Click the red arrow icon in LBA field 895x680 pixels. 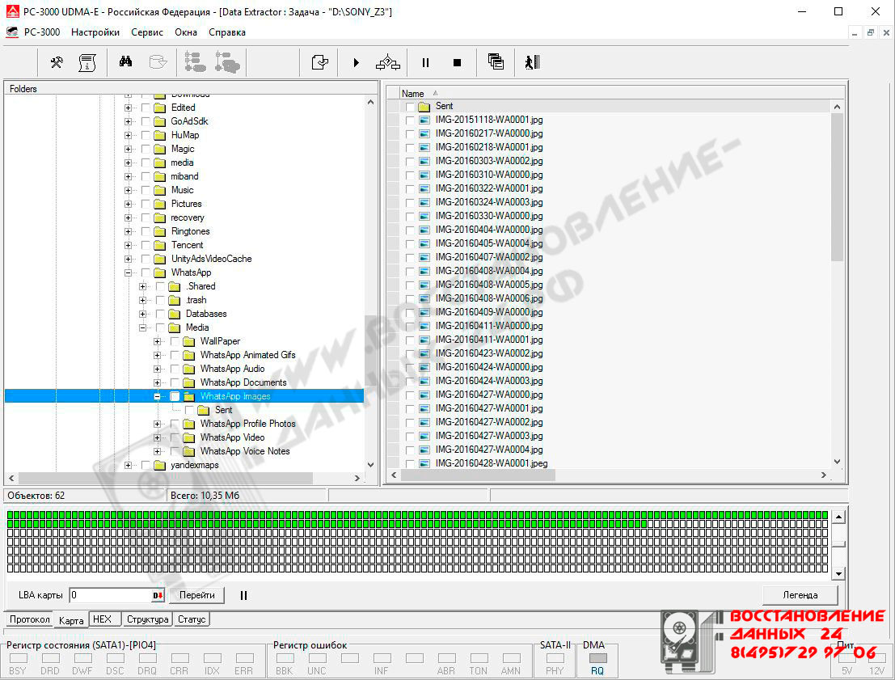(x=158, y=595)
